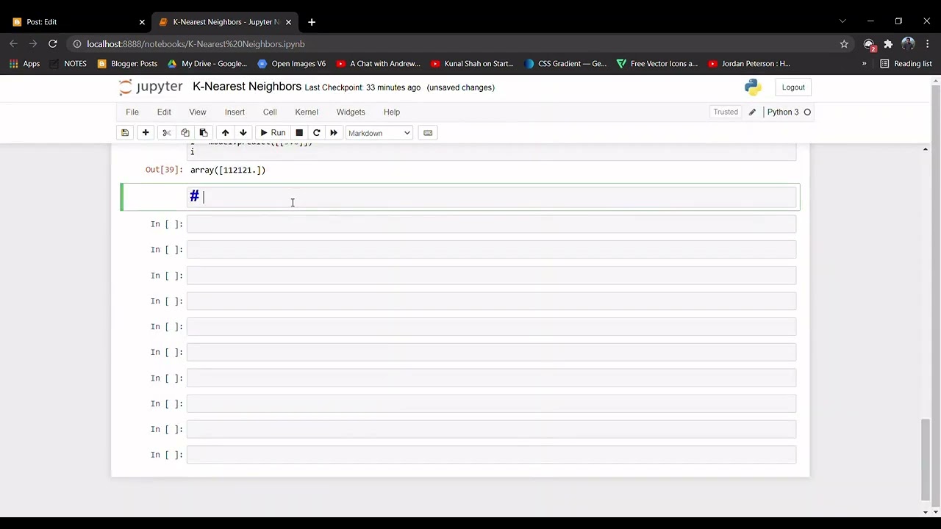The height and width of the screenshot is (529, 941).
Task: Open the tab search dropdown arrow
Action: (842, 21)
